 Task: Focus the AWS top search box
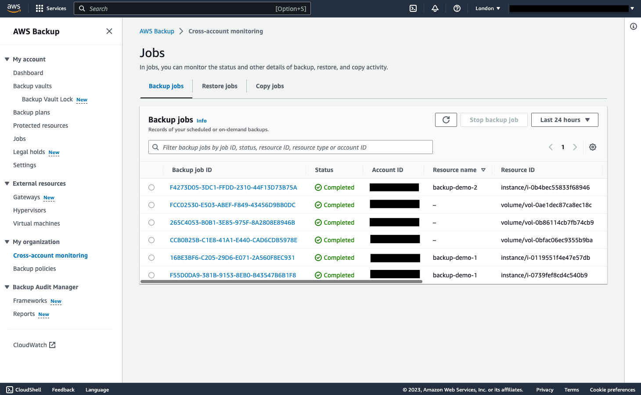coord(192,8)
